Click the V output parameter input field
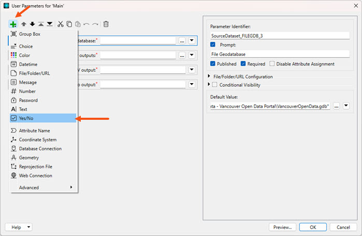Image resolution: width=362 pixels, height=236 pixels. (142, 70)
